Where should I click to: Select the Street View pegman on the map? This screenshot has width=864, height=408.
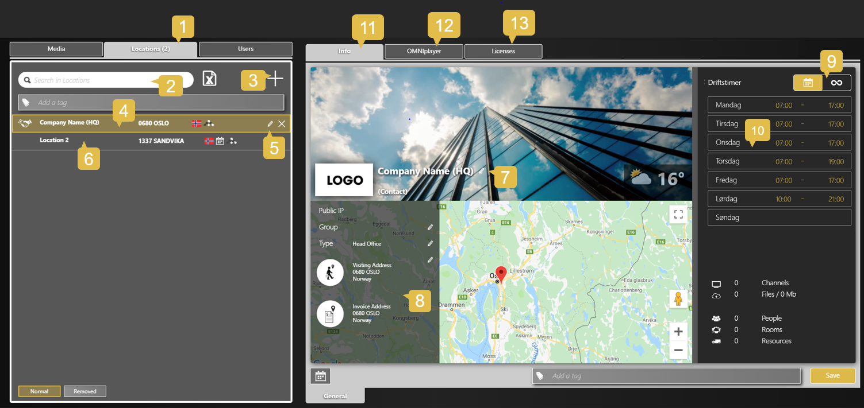click(x=678, y=299)
